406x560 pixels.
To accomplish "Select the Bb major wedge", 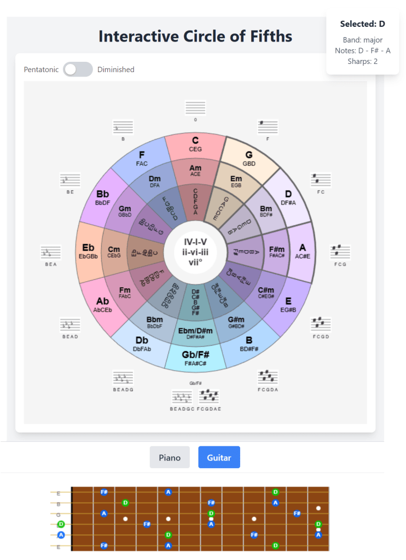I will [103, 197].
